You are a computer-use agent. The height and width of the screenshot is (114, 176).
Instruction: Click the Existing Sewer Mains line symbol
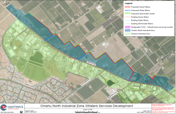click(x=127, y=17)
